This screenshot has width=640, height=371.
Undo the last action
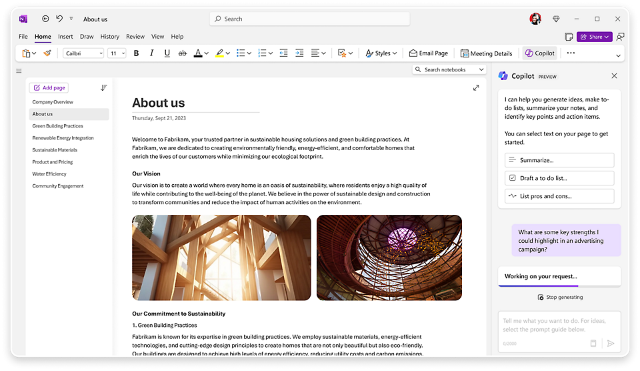59,19
